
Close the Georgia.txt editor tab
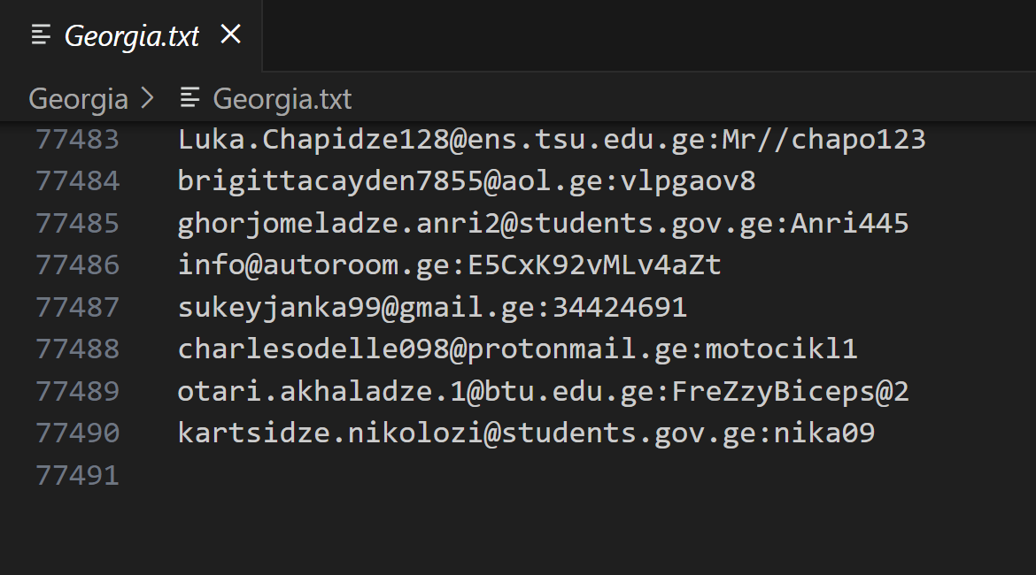(x=230, y=34)
